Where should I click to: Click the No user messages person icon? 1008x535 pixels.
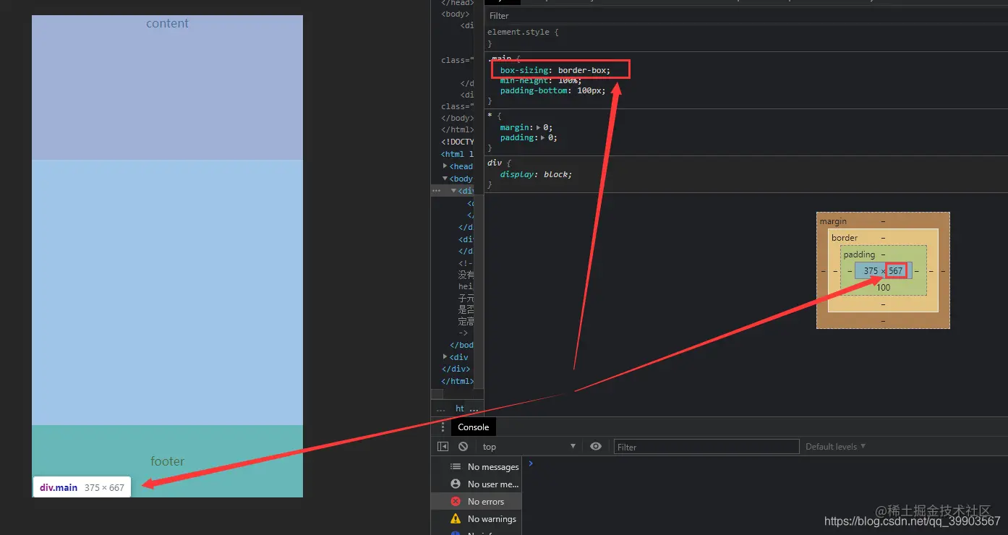pyautogui.click(x=456, y=484)
